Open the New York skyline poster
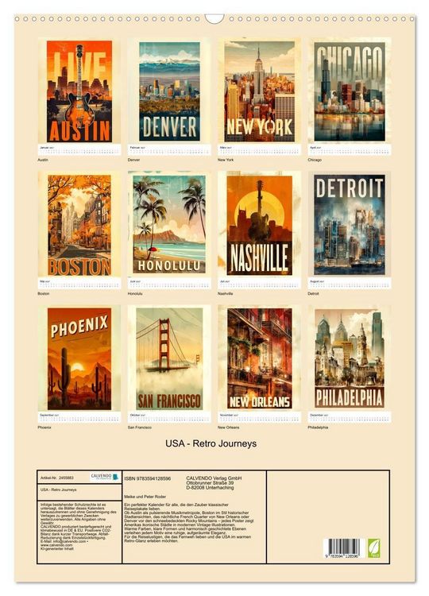 260,91
